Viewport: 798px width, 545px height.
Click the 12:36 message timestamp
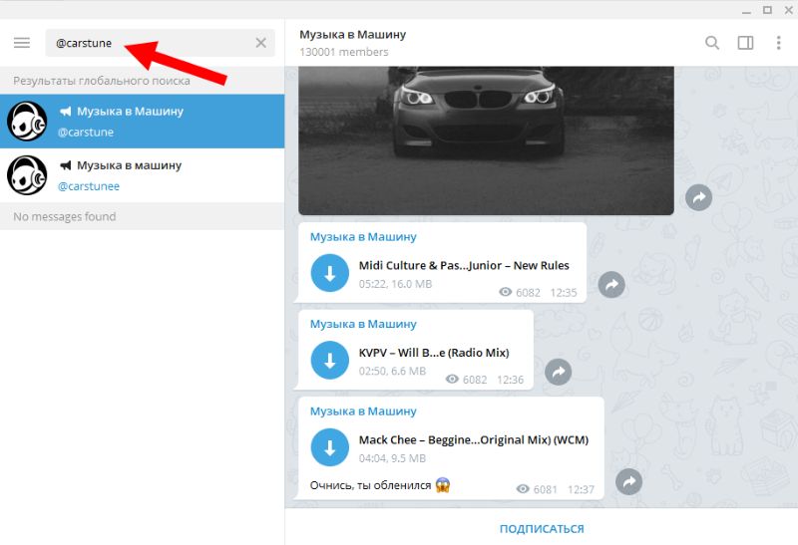tap(510, 380)
